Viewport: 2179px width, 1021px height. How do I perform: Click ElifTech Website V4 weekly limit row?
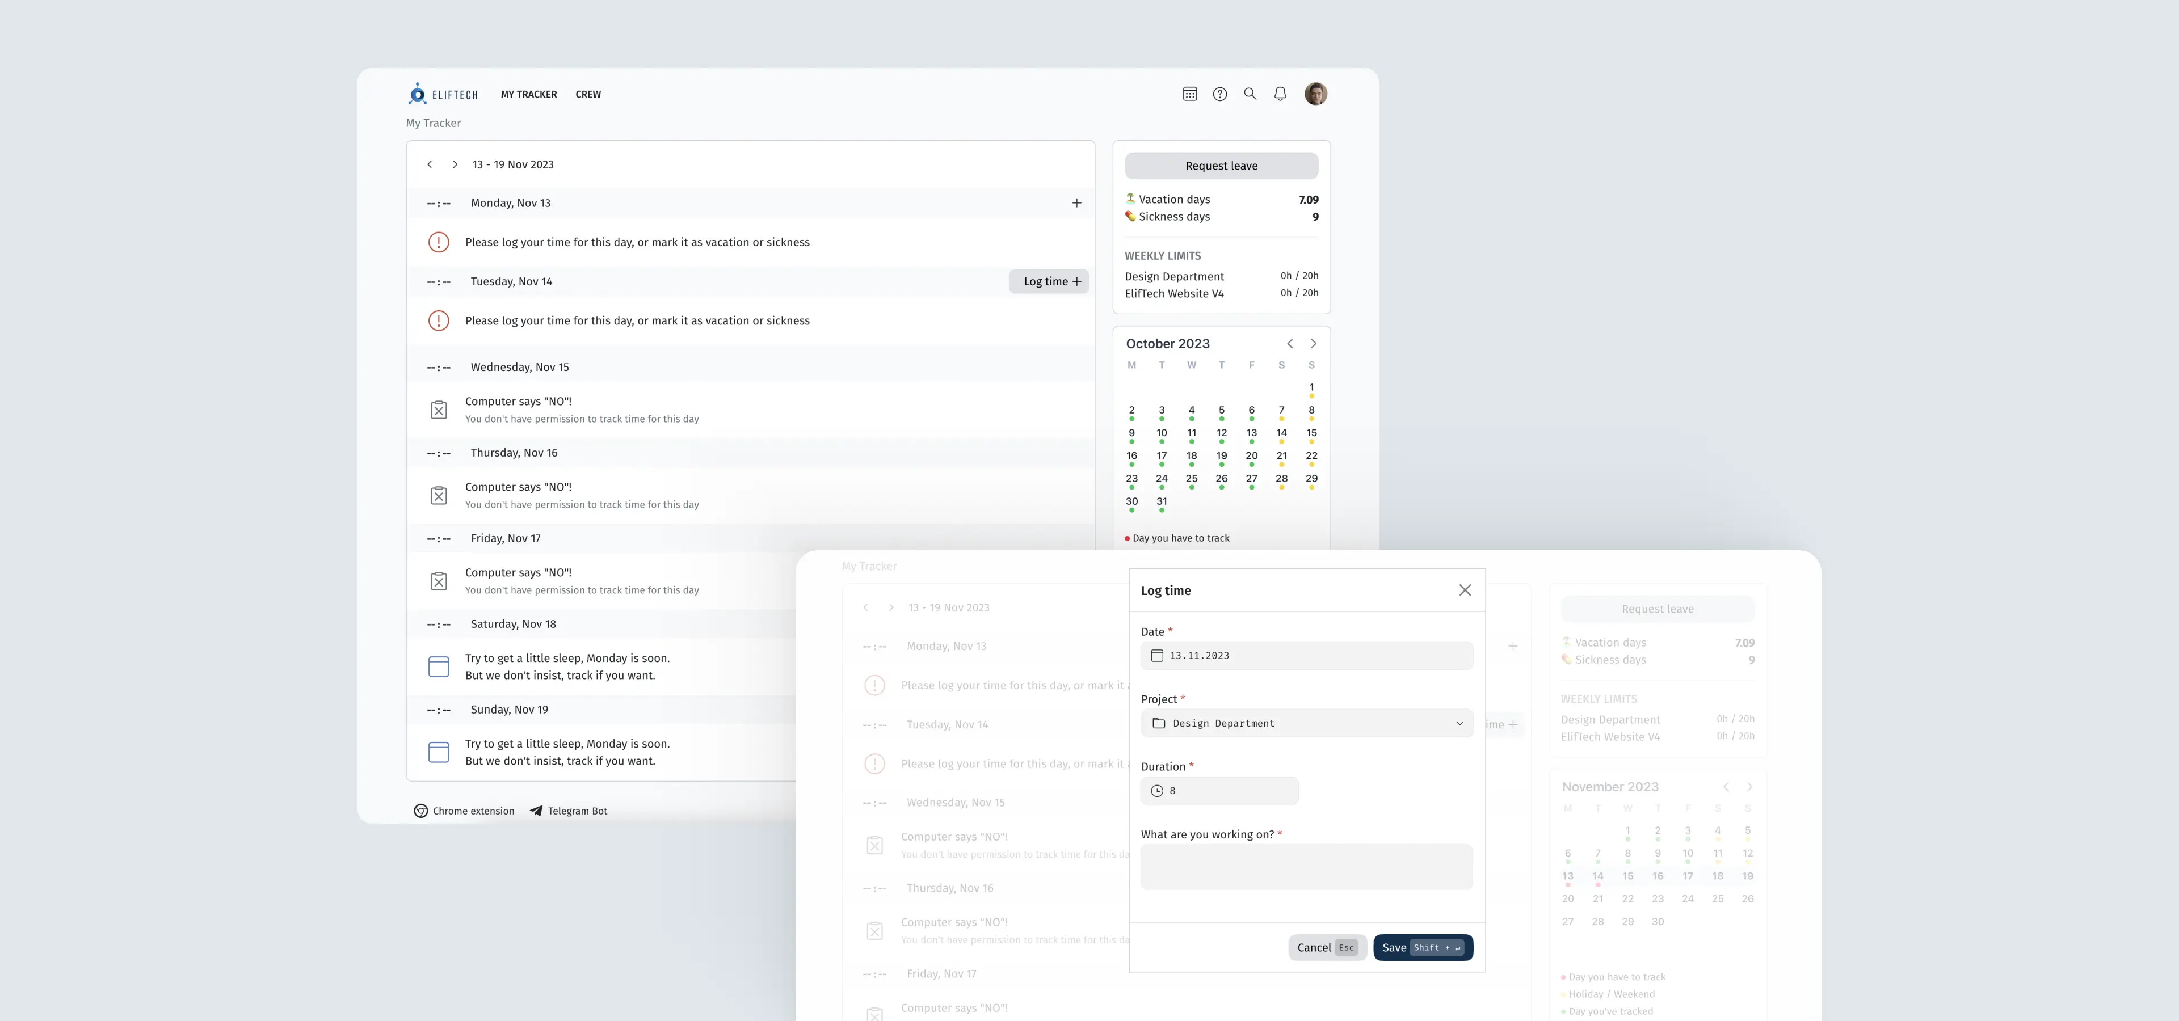(1222, 293)
